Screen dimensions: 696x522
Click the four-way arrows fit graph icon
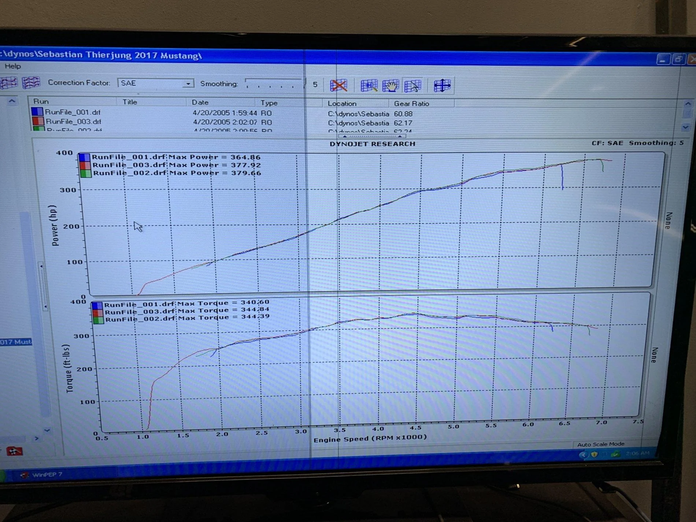pos(442,86)
